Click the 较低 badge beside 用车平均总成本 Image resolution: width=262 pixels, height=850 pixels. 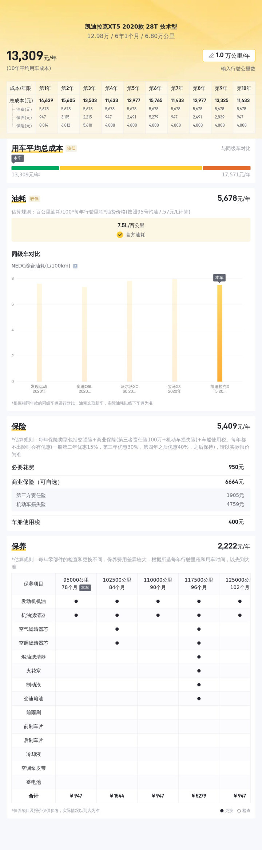71,148
